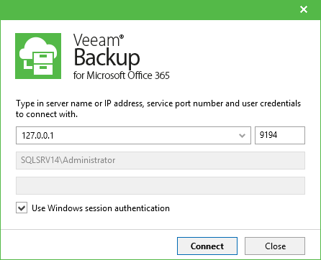Viewport: 321px width, 260px height.
Task: Click the file cabinet drawers in the logo
Action: 43,64
